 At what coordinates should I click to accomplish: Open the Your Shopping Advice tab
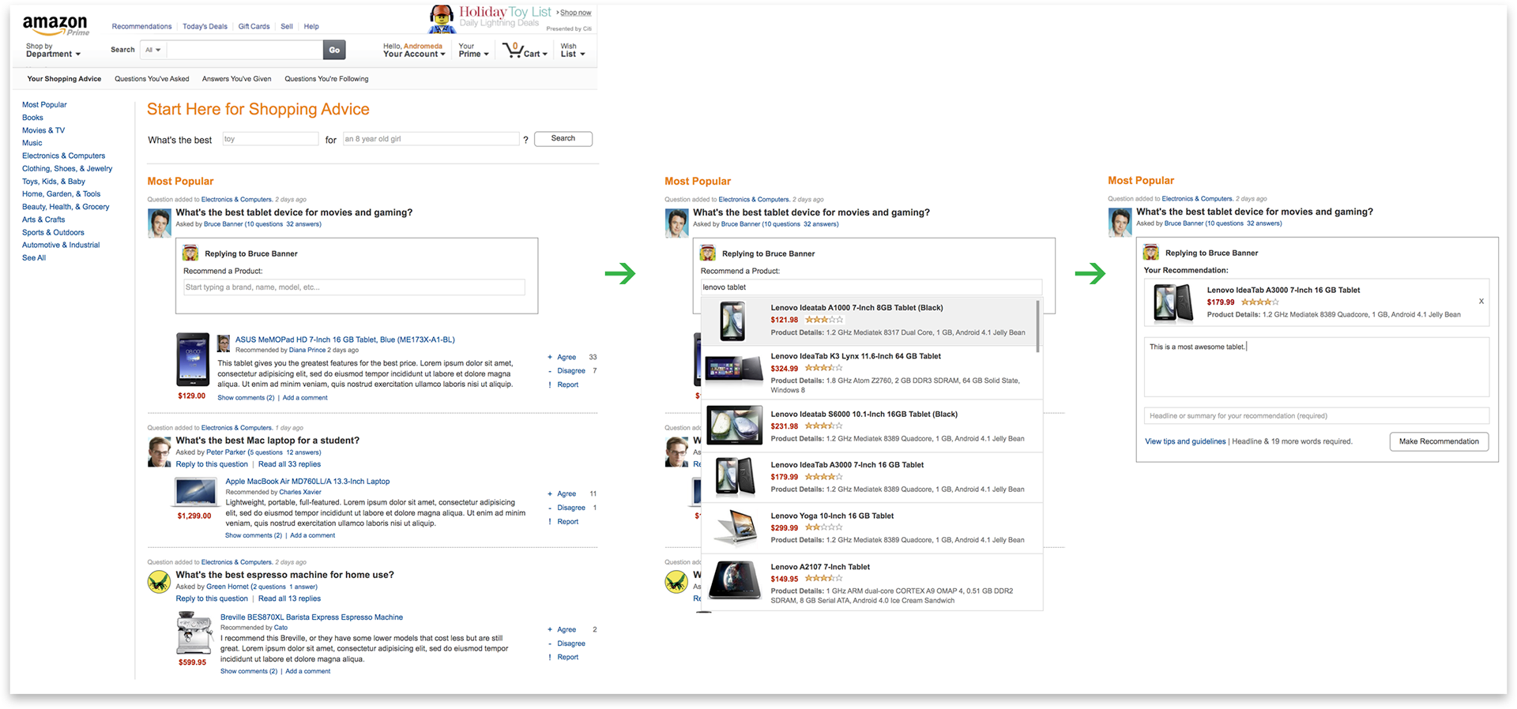click(64, 79)
